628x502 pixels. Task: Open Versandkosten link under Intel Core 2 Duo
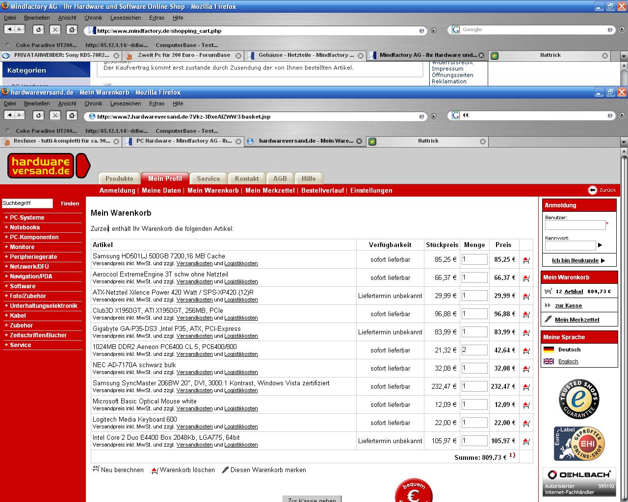(194, 445)
